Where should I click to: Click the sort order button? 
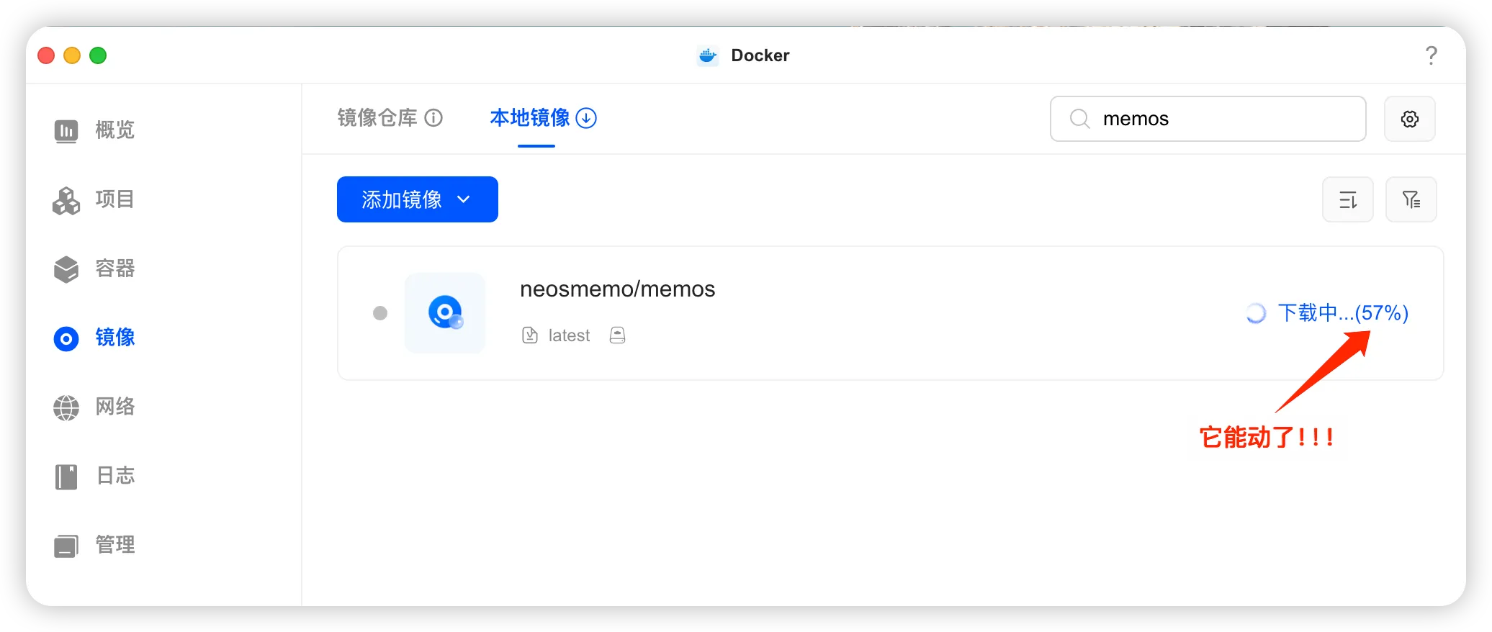pos(1348,199)
